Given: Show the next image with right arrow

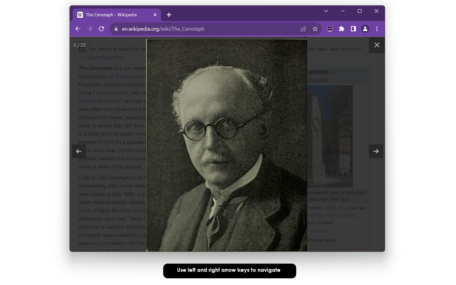Looking at the screenshot, I should tap(376, 151).
